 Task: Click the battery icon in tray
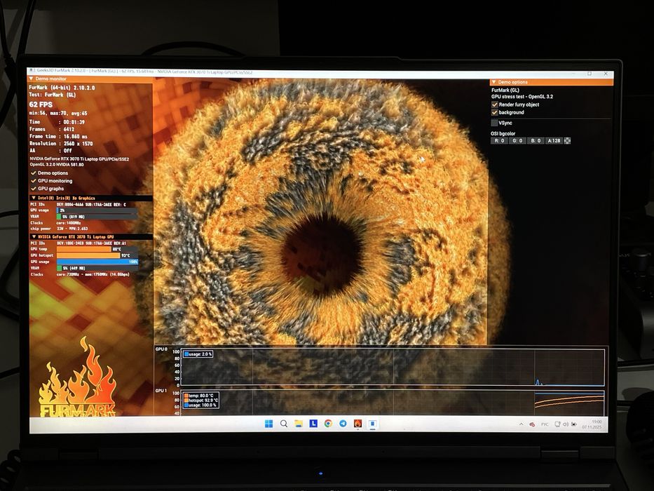pyautogui.click(x=574, y=424)
